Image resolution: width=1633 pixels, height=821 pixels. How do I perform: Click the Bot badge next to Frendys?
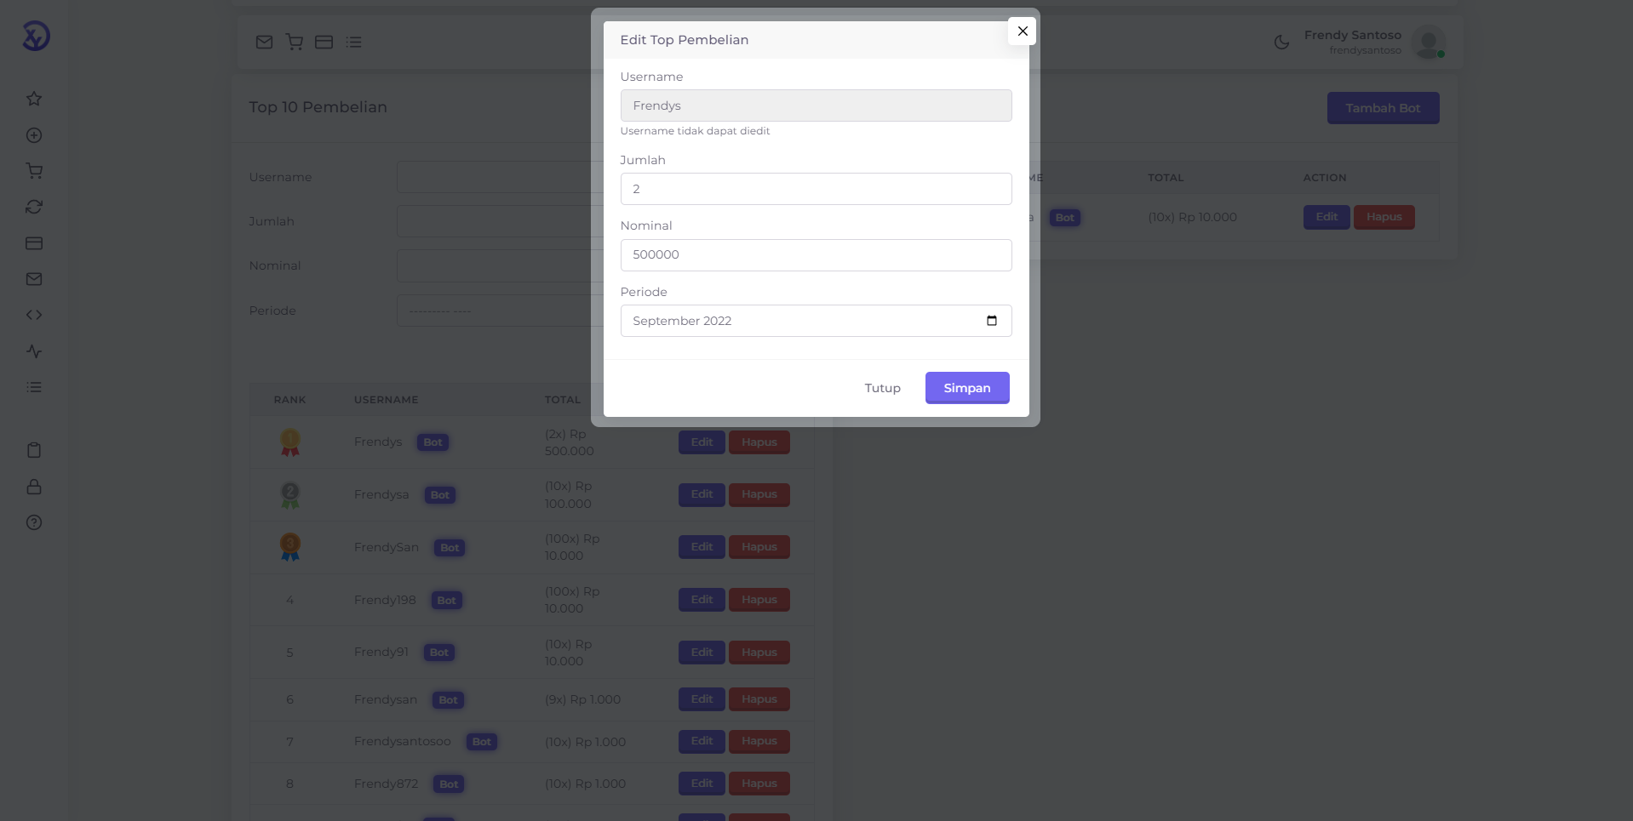coord(433,442)
